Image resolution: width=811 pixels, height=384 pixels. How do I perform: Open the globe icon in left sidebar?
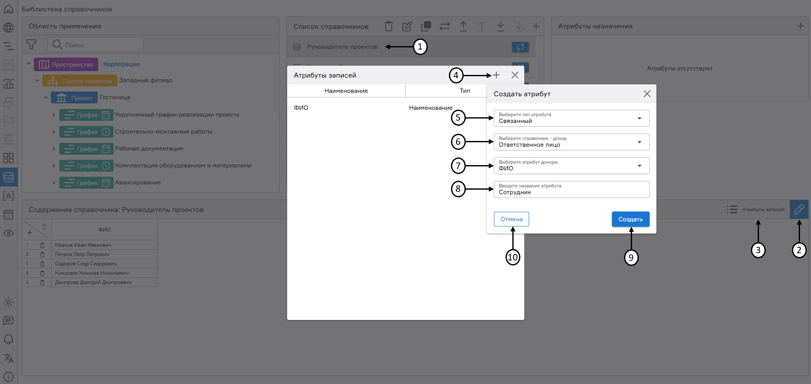pos(8,28)
